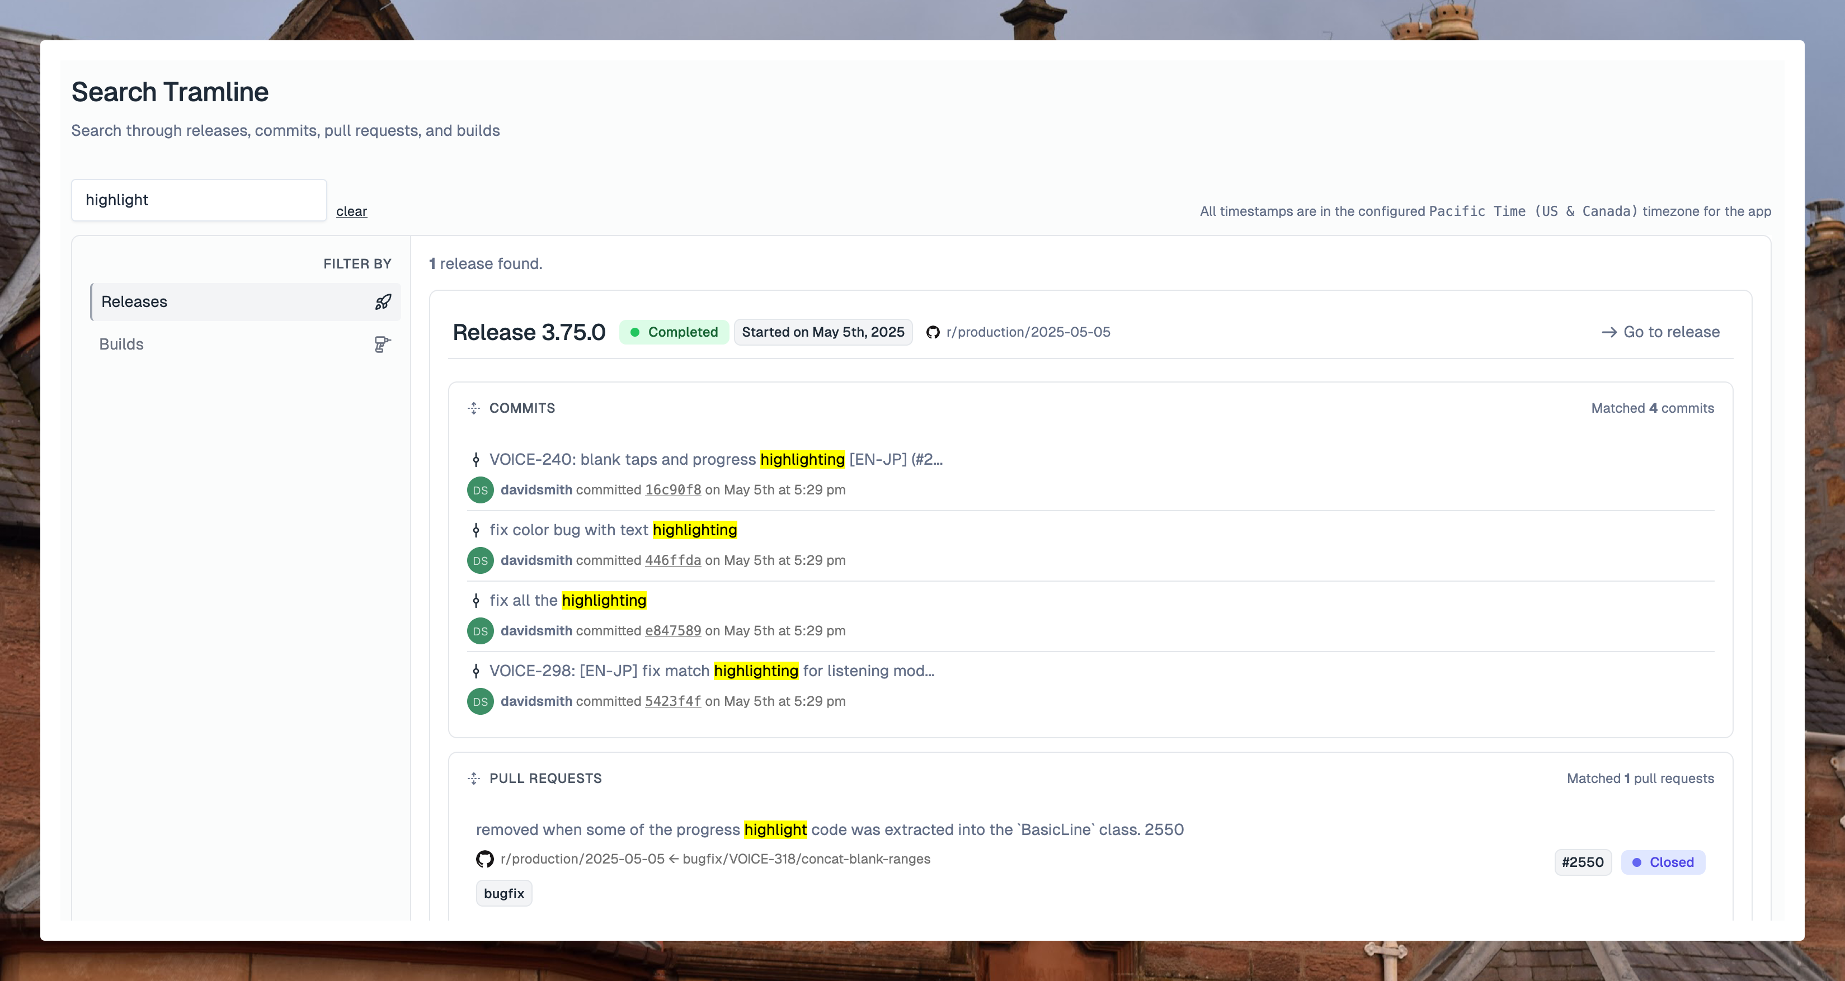Clear the search query
This screenshot has height=981, width=1845.
(x=352, y=211)
